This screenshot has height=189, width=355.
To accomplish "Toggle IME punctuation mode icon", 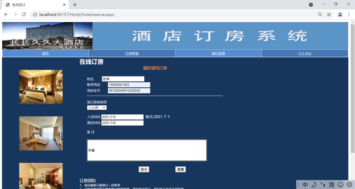I will click(x=323, y=185).
